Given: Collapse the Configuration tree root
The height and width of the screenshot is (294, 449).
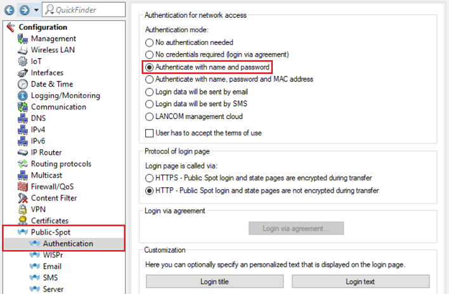Looking at the screenshot, I should [10, 27].
